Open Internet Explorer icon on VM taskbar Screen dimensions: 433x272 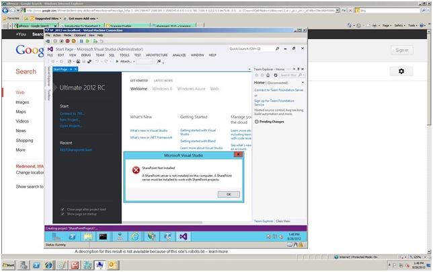[135, 236]
